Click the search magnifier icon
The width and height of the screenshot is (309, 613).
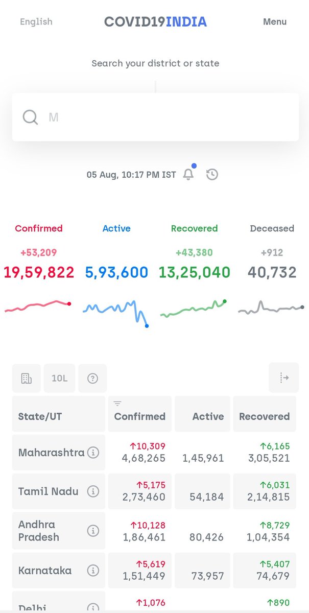30,117
